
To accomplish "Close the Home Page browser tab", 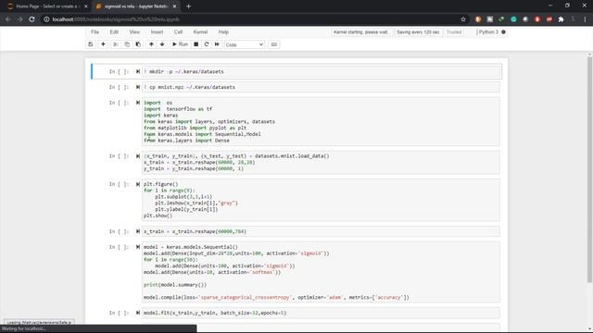I will pos(86,6).
